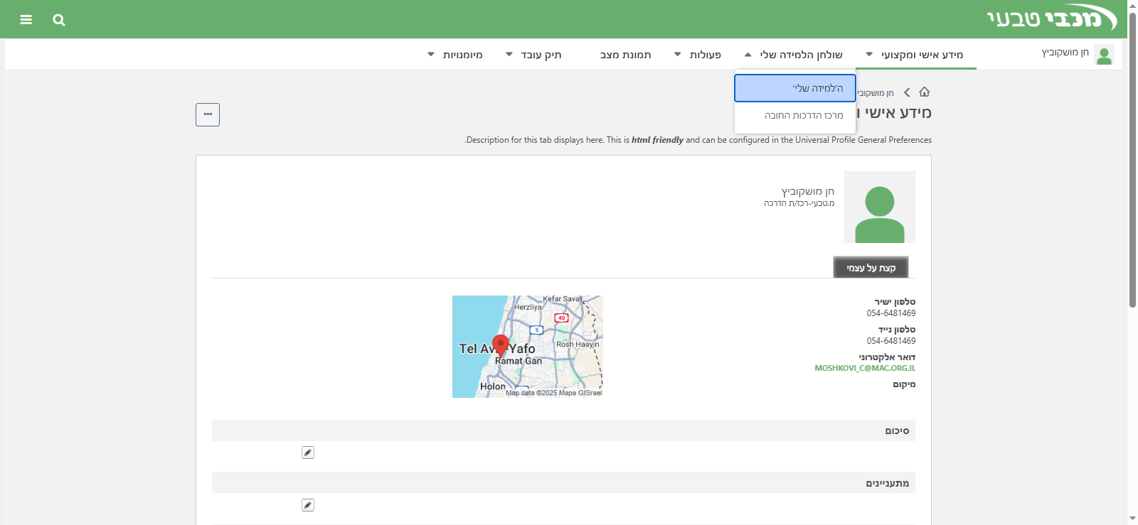Open the three-dots options button
Image resolution: width=1138 pixels, height=525 pixels.
208,114
